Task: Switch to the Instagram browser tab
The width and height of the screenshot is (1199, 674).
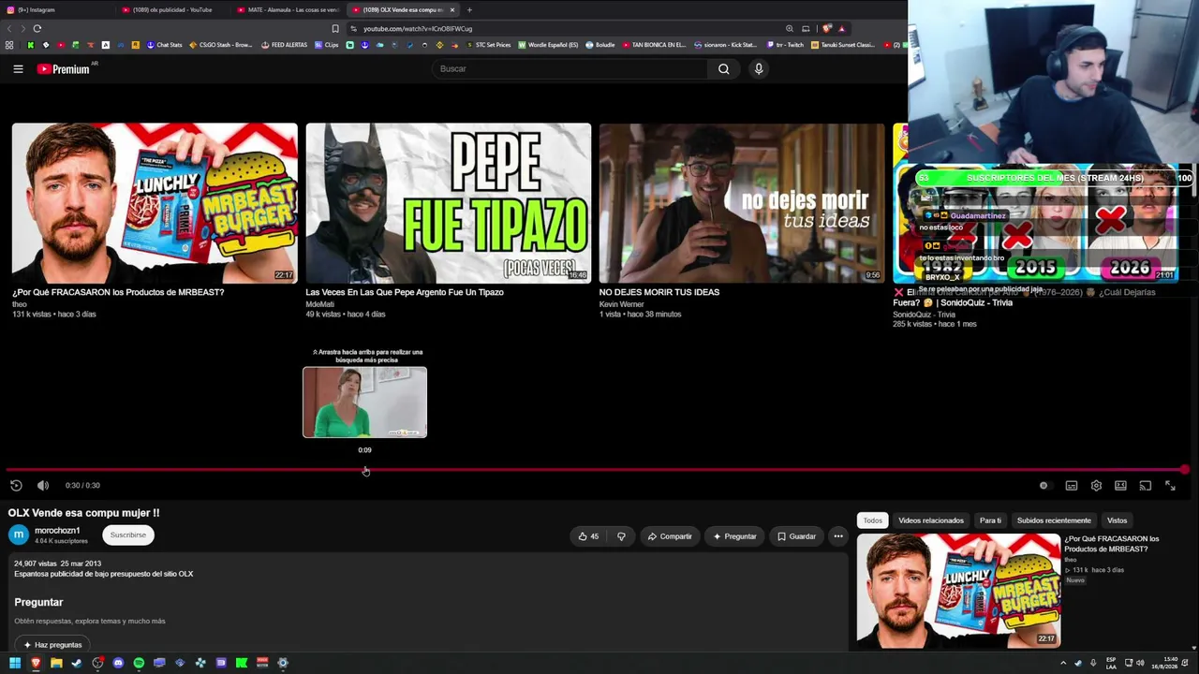Action: 58,9
